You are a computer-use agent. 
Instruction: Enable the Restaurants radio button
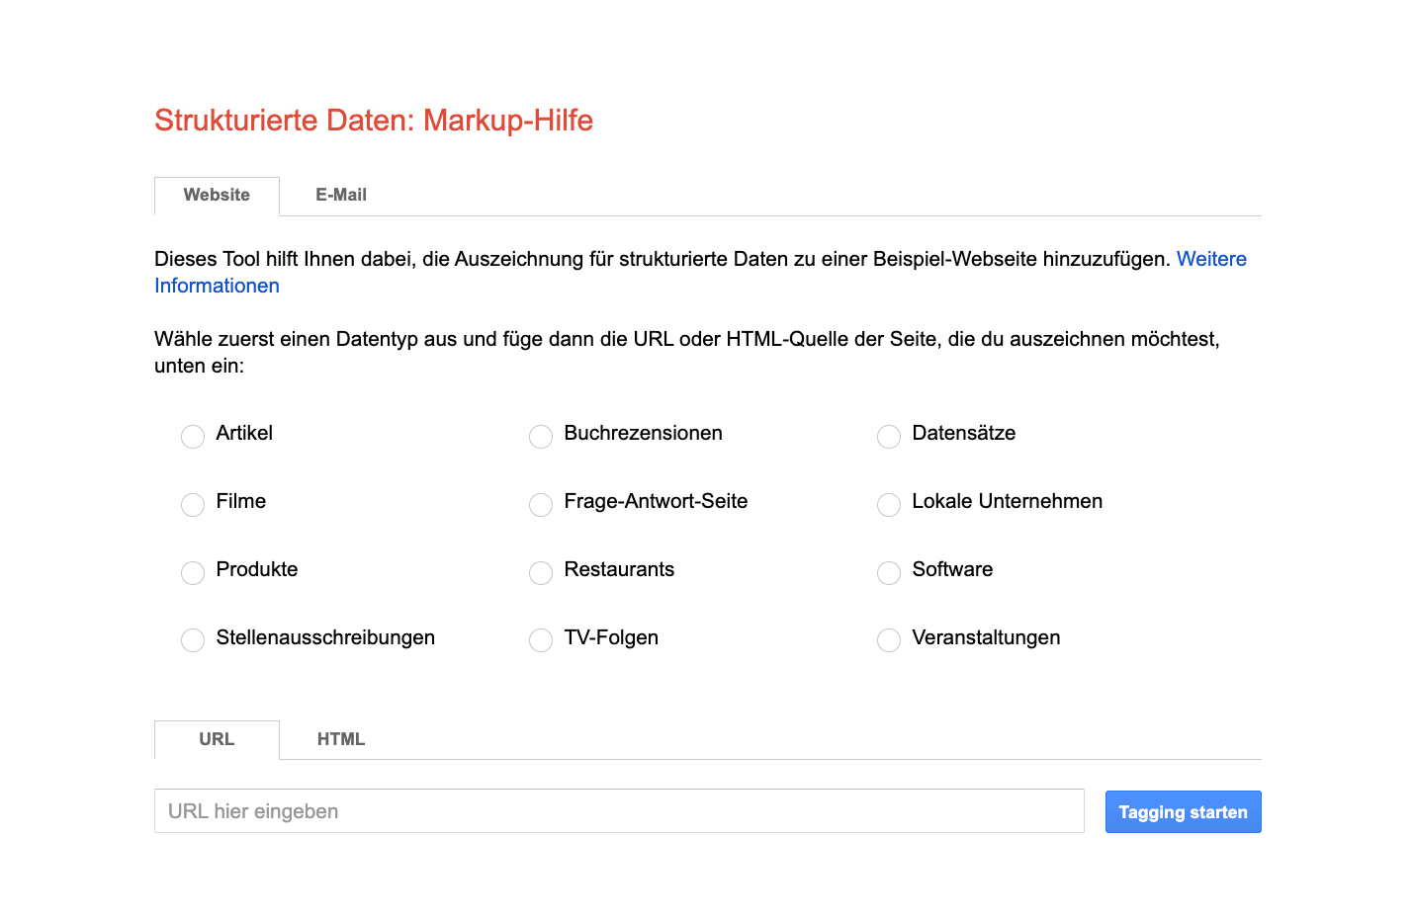point(541,572)
